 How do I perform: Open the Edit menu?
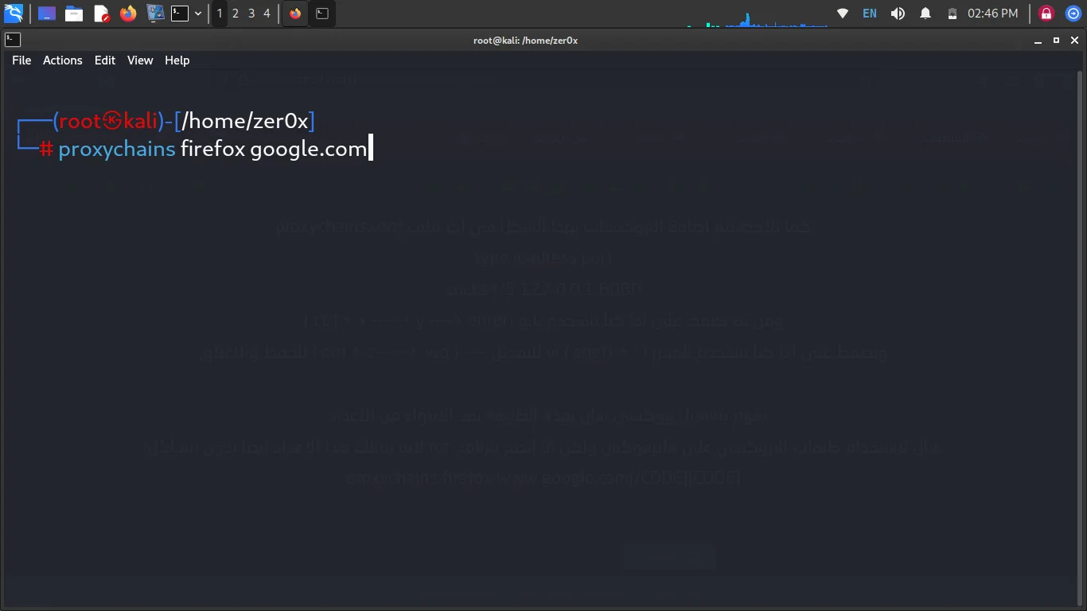(105, 60)
